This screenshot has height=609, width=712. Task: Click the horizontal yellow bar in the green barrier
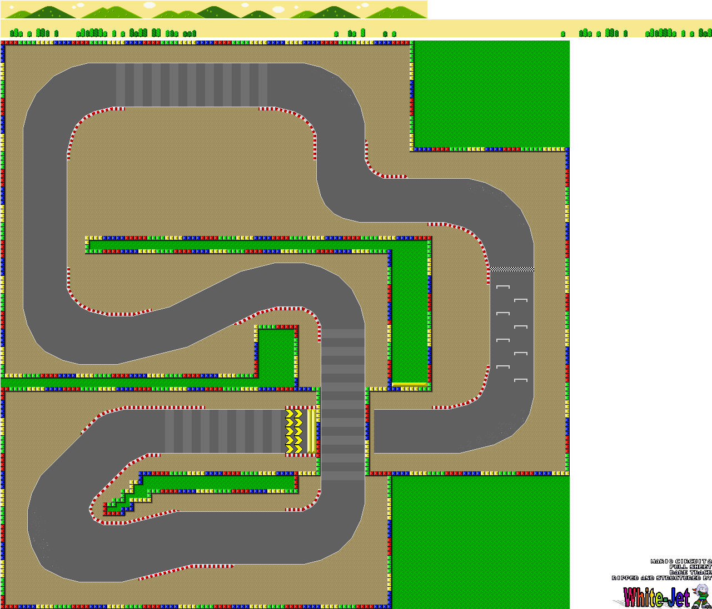point(410,384)
